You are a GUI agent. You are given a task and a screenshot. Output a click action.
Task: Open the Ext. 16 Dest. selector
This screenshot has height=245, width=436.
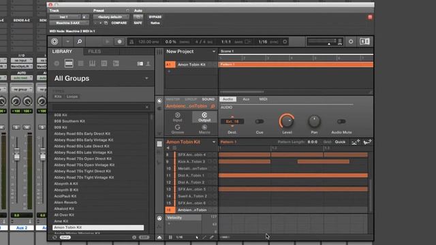[x=232, y=121]
